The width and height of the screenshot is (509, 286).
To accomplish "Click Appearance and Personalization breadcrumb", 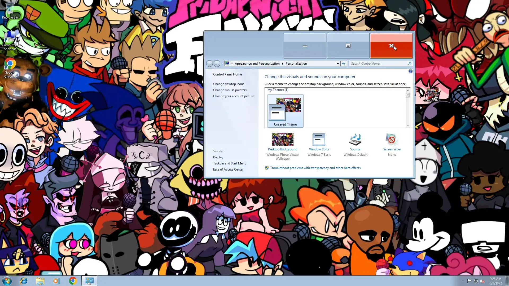I will point(257,64).
